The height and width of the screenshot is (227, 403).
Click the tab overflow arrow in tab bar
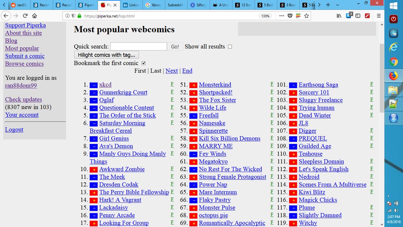pyautogui.click(x=319, y=5)
